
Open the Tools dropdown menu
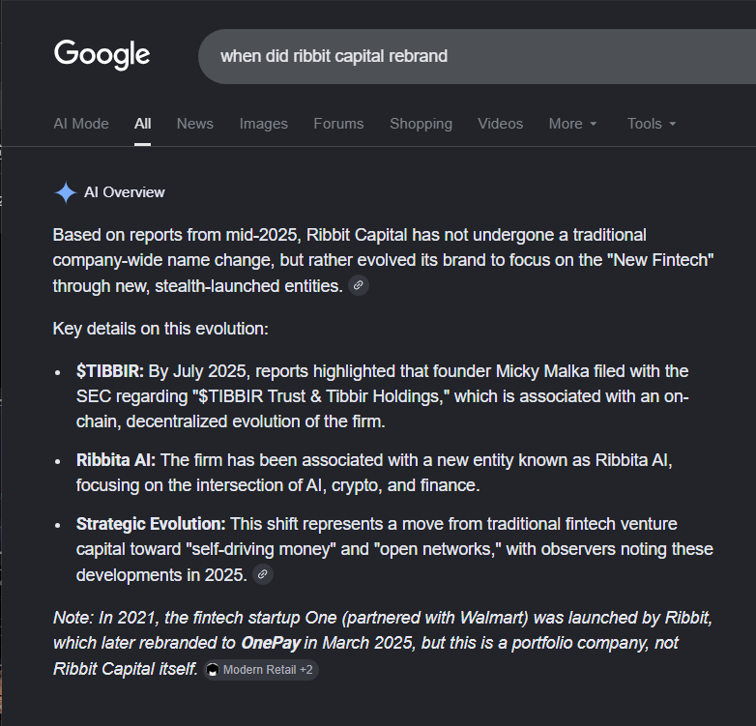(x=652, y=124)
